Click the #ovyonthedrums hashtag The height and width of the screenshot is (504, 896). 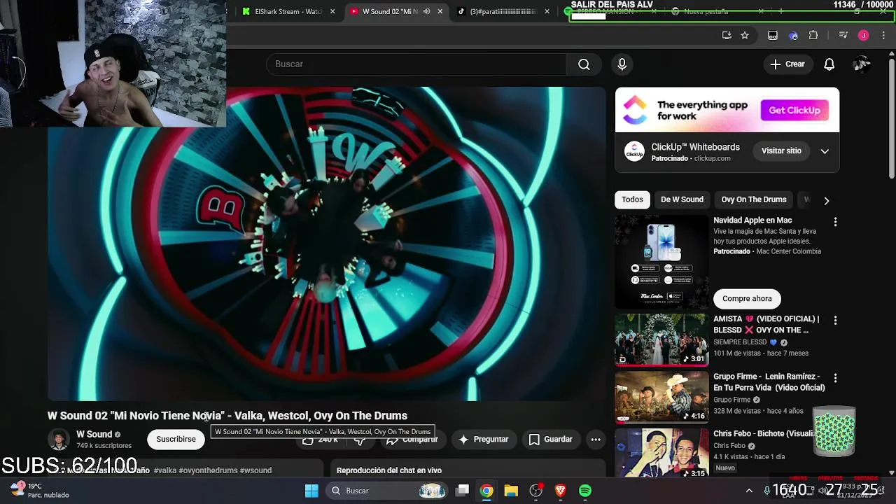click(208, 470)
